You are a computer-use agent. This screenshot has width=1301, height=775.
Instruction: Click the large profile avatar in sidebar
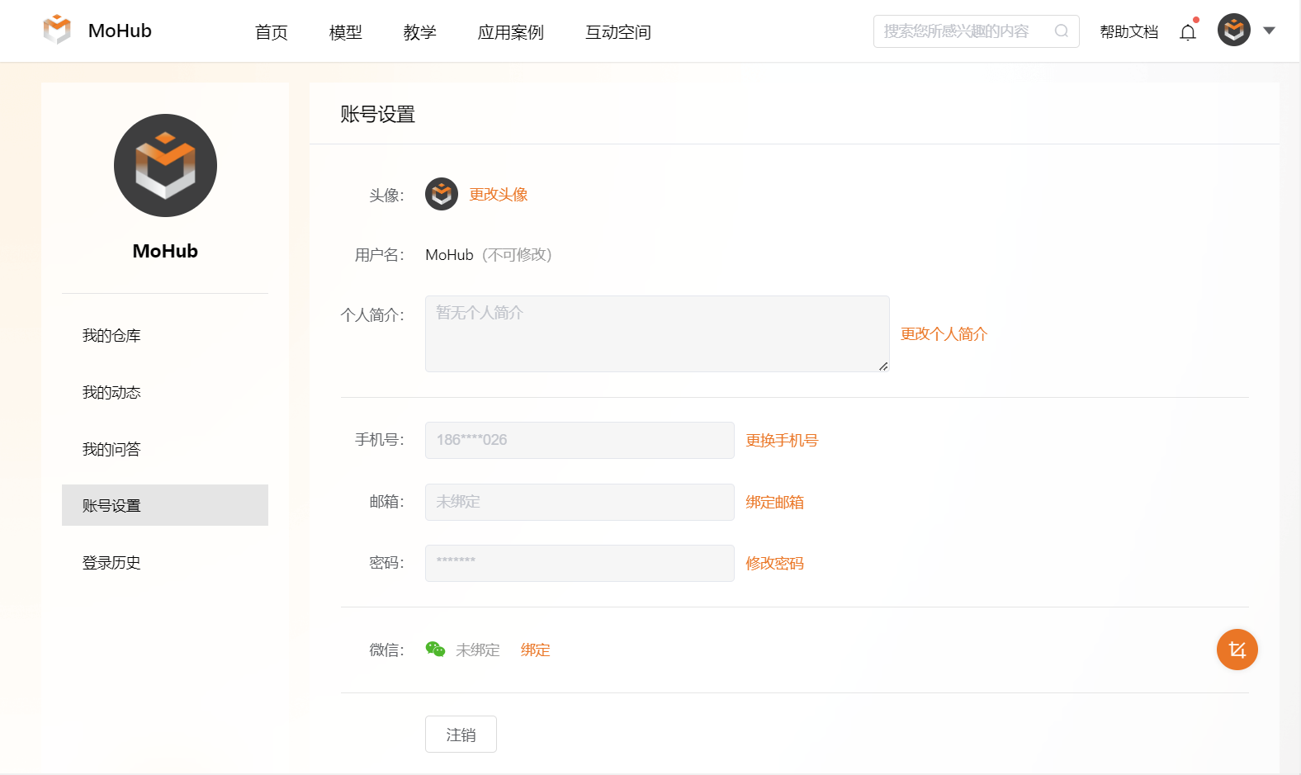coord(165,165)
